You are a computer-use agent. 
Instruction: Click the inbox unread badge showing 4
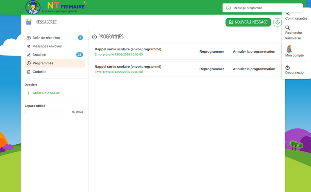tap(80, 37)
